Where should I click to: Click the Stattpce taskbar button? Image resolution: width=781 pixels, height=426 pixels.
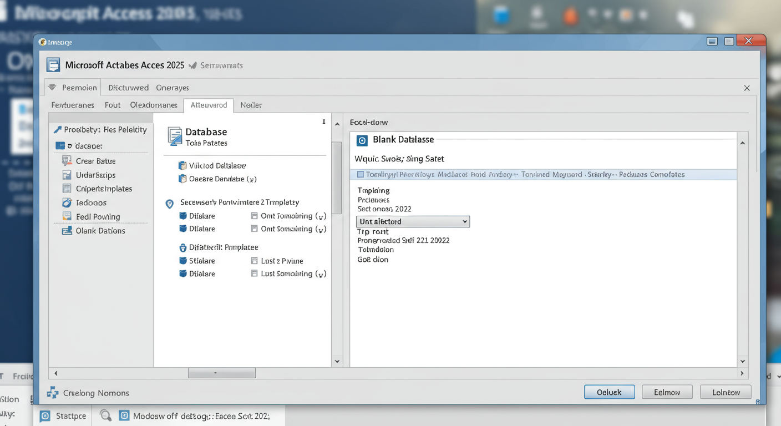(x=63, y=416)
